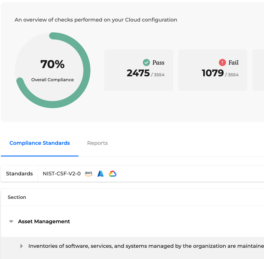264x259 pixels.
Task: Select the Google Cloud provider icon
Action: click(x=113, y=174)
